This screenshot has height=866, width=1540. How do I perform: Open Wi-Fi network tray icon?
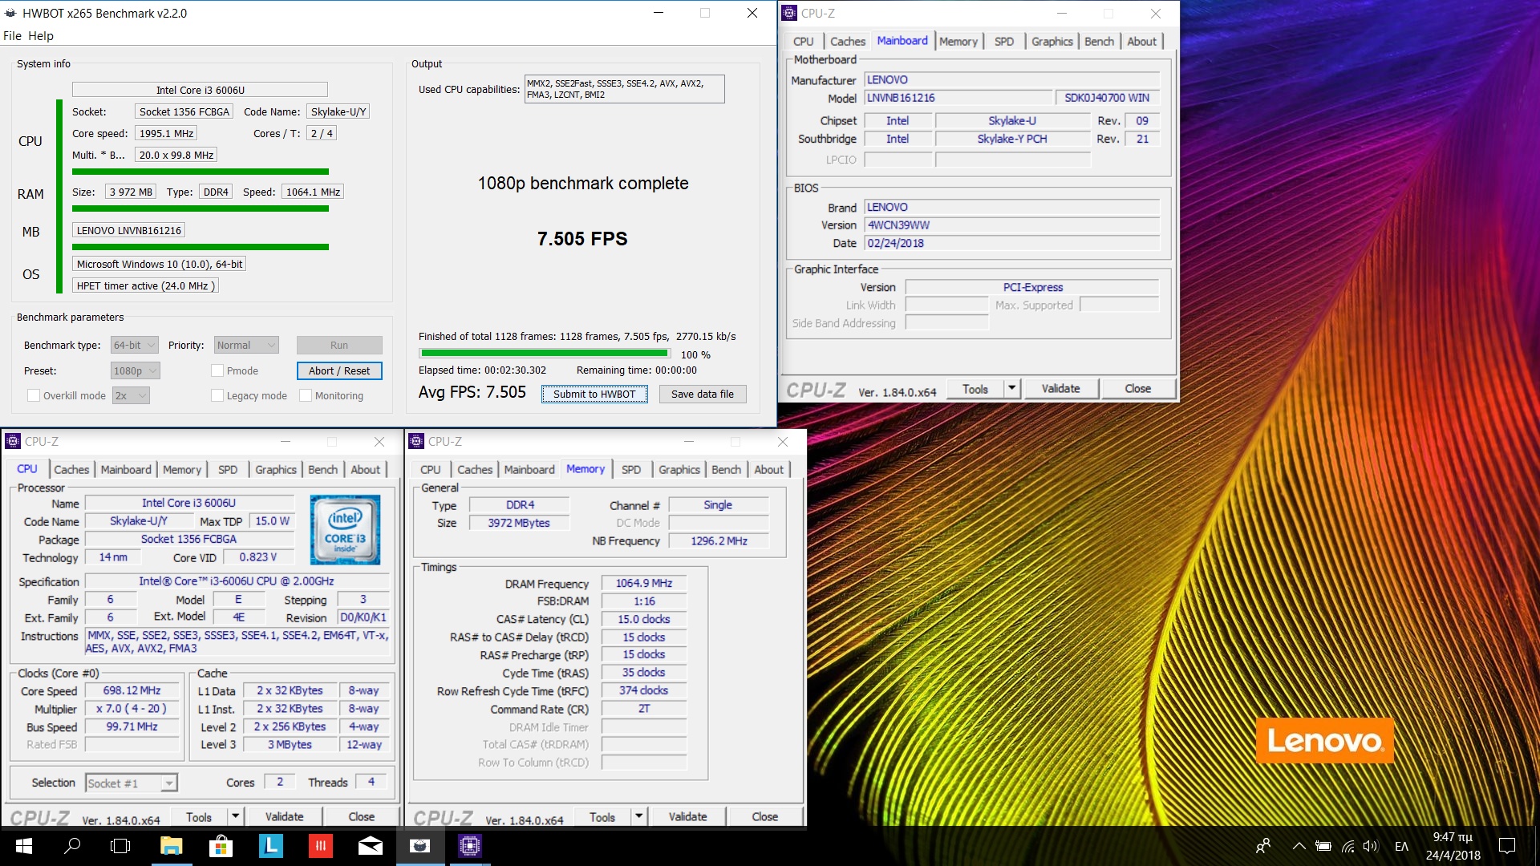click(x=1347, y=846)
